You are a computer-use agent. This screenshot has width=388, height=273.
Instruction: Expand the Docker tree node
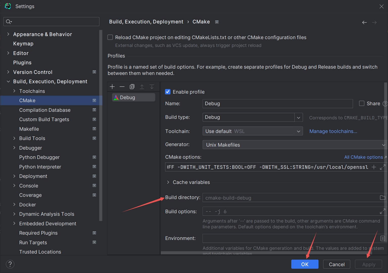[14, 204]
